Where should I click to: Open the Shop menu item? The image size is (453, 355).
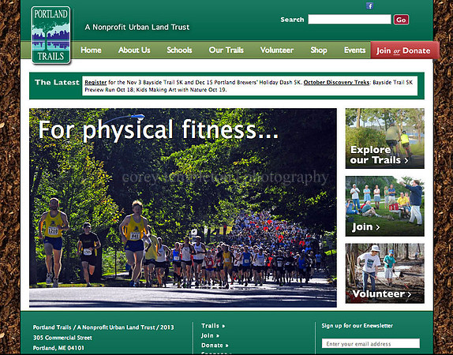(319, 50)
